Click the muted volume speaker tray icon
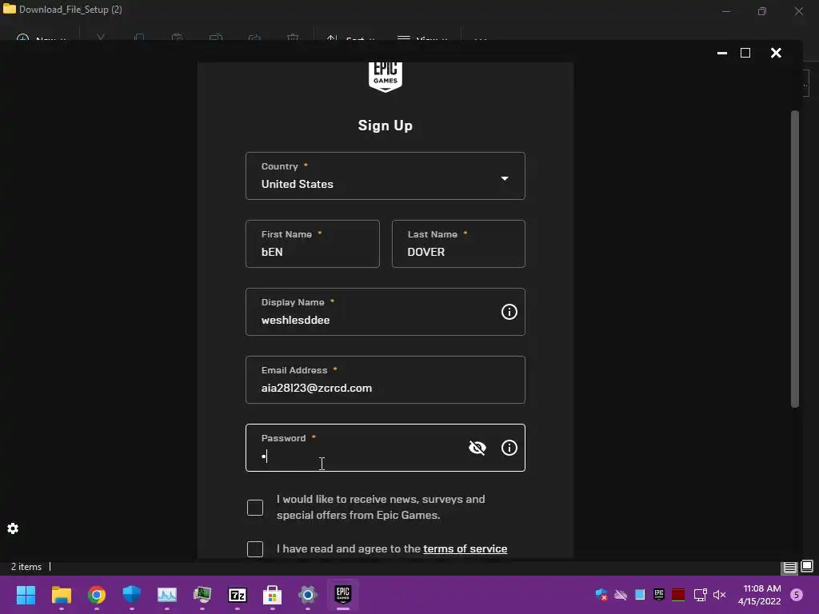819x614 pixels. (x=719, y=595)
